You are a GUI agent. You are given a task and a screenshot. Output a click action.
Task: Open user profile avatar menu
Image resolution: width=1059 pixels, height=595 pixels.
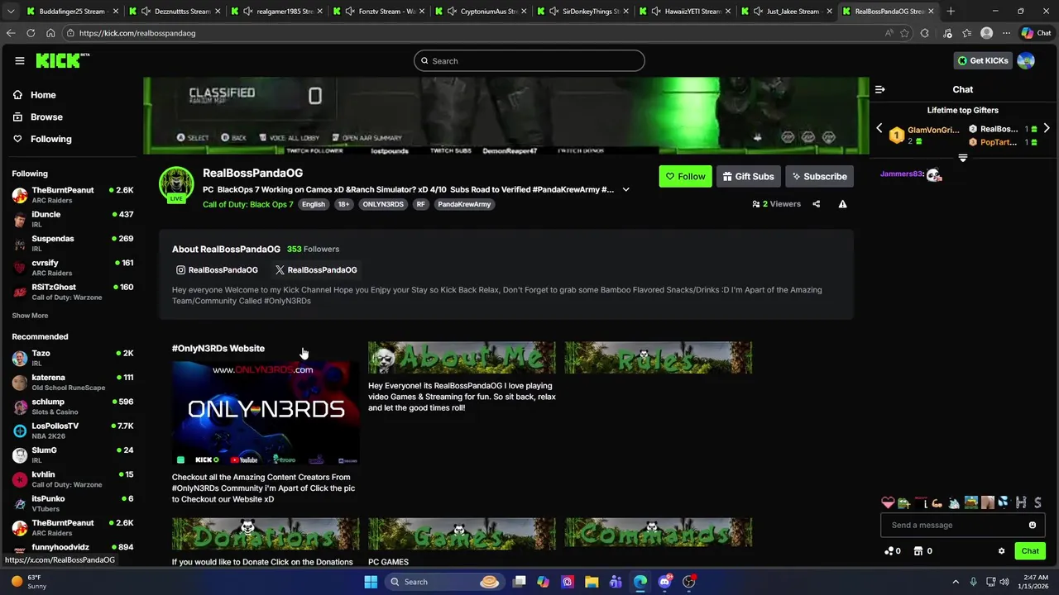1026,60
